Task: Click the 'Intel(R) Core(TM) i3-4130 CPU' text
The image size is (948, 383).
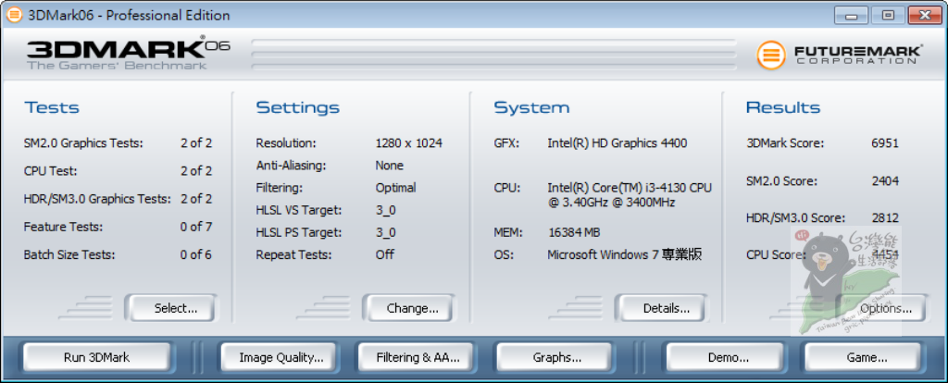Action: tap(630, 188)
